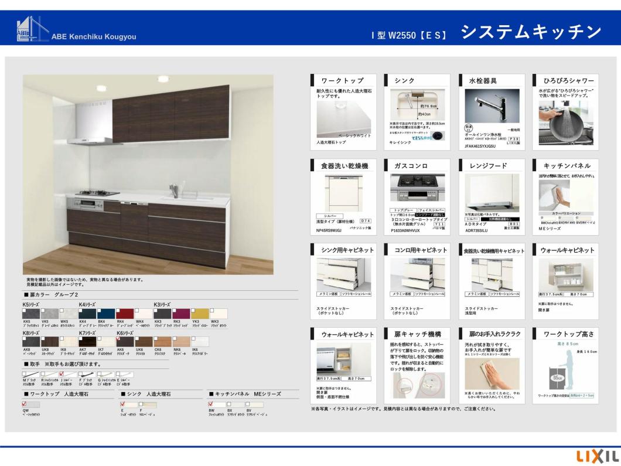Click the ひろびろシャワー shower photo
Image resolution: width=621 pixels, height=466 pixels.
(x=565, y=123)
